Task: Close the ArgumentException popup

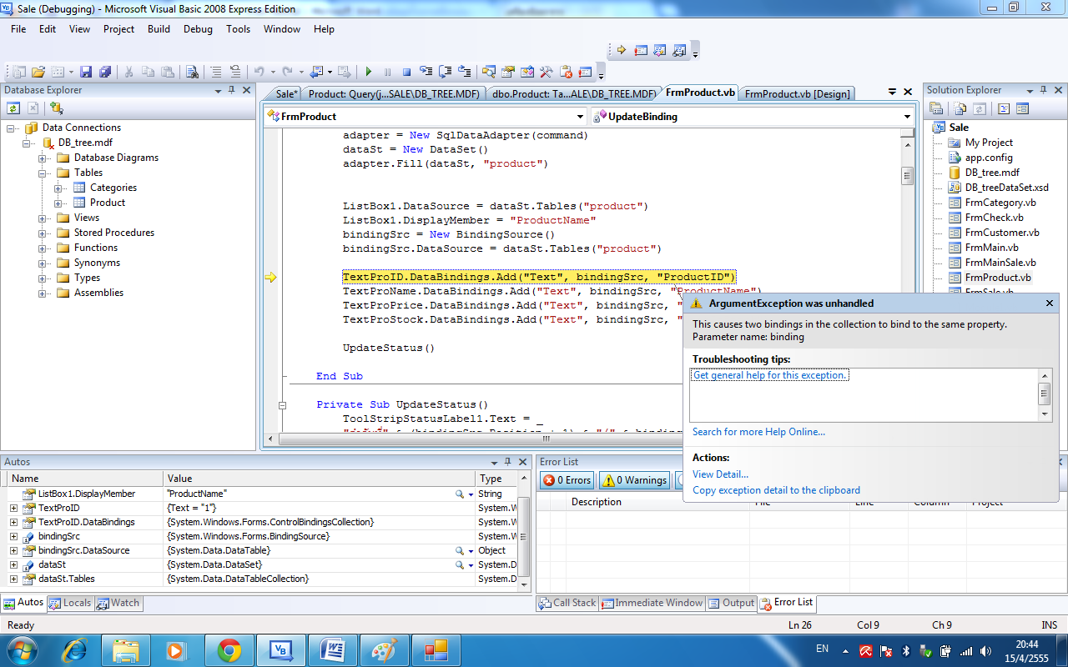Action: pyautogui.click(x=1050, y=303)
